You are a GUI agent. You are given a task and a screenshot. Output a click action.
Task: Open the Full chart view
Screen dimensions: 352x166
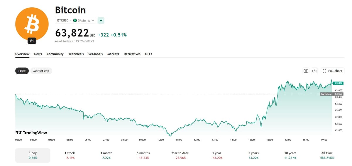coord(332,71)
